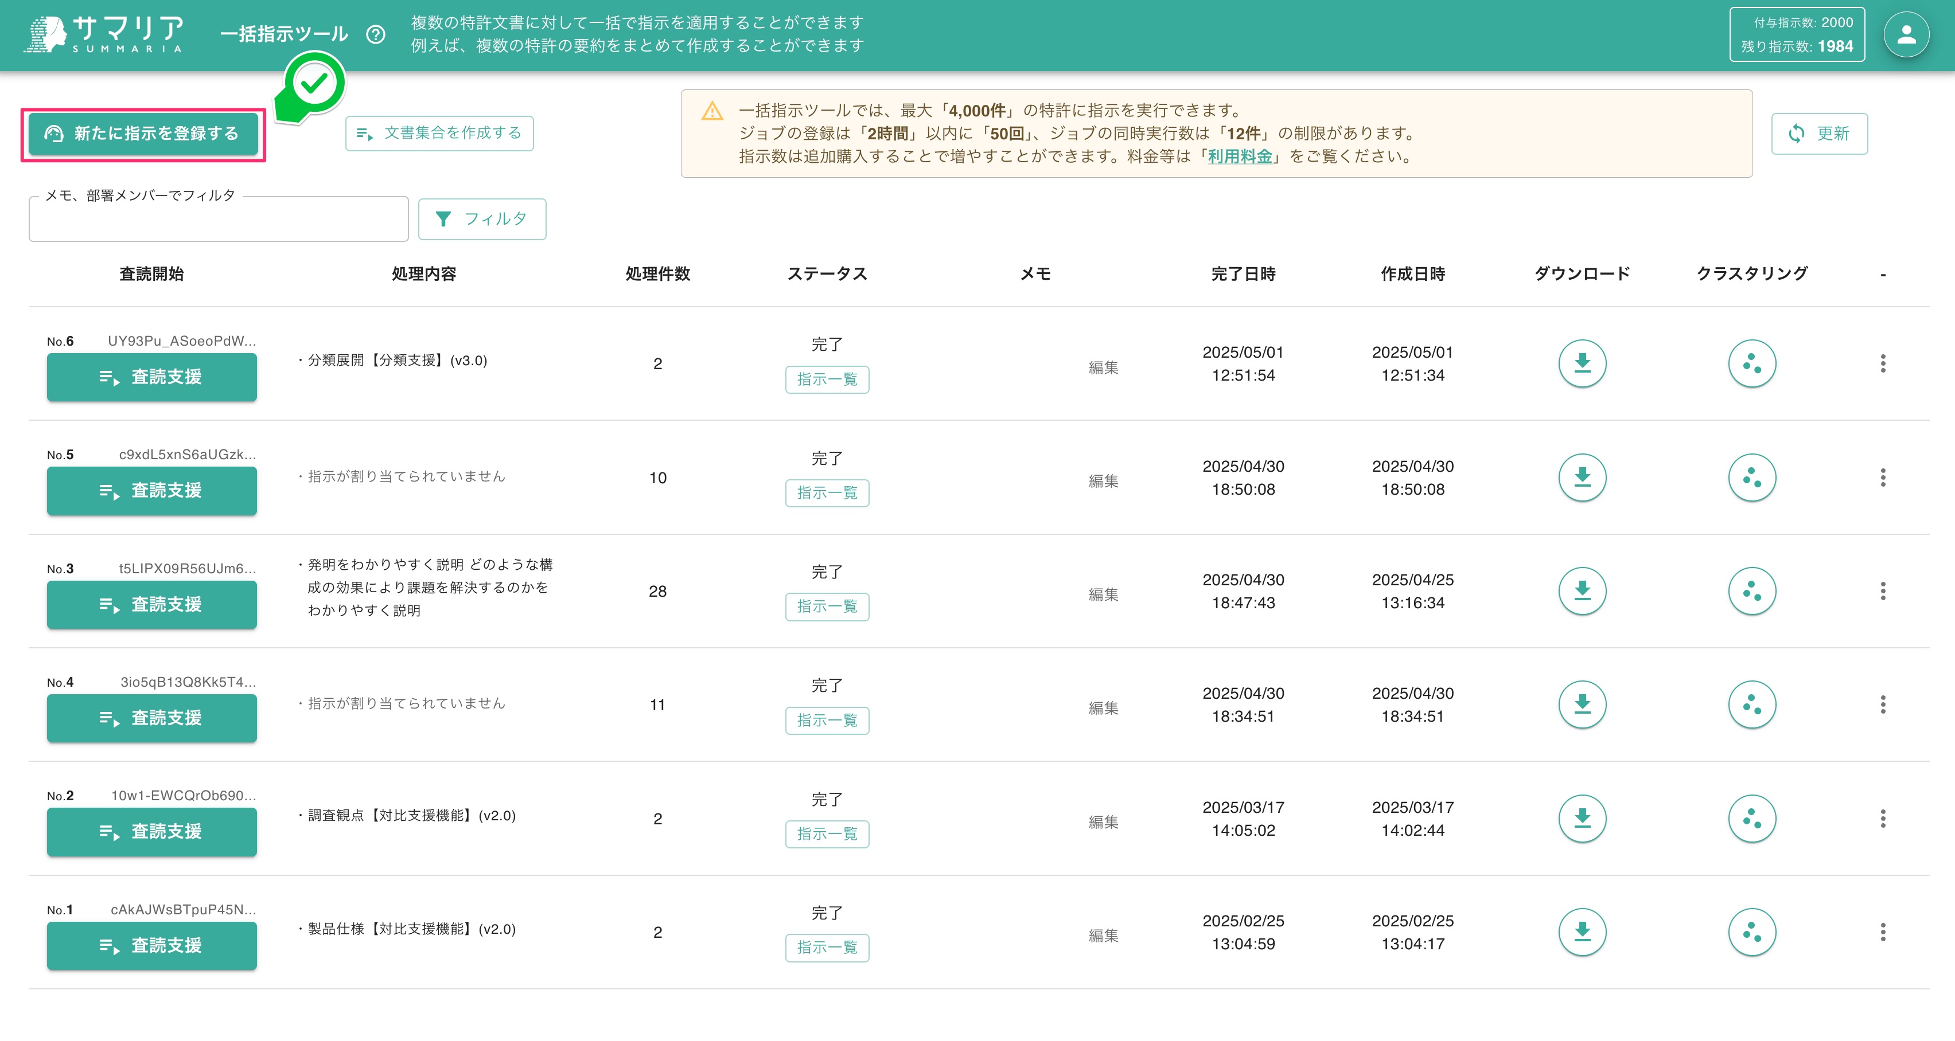
Task: Download results for job No.2
Action: pyautogui.click(x=1582, y=818)
